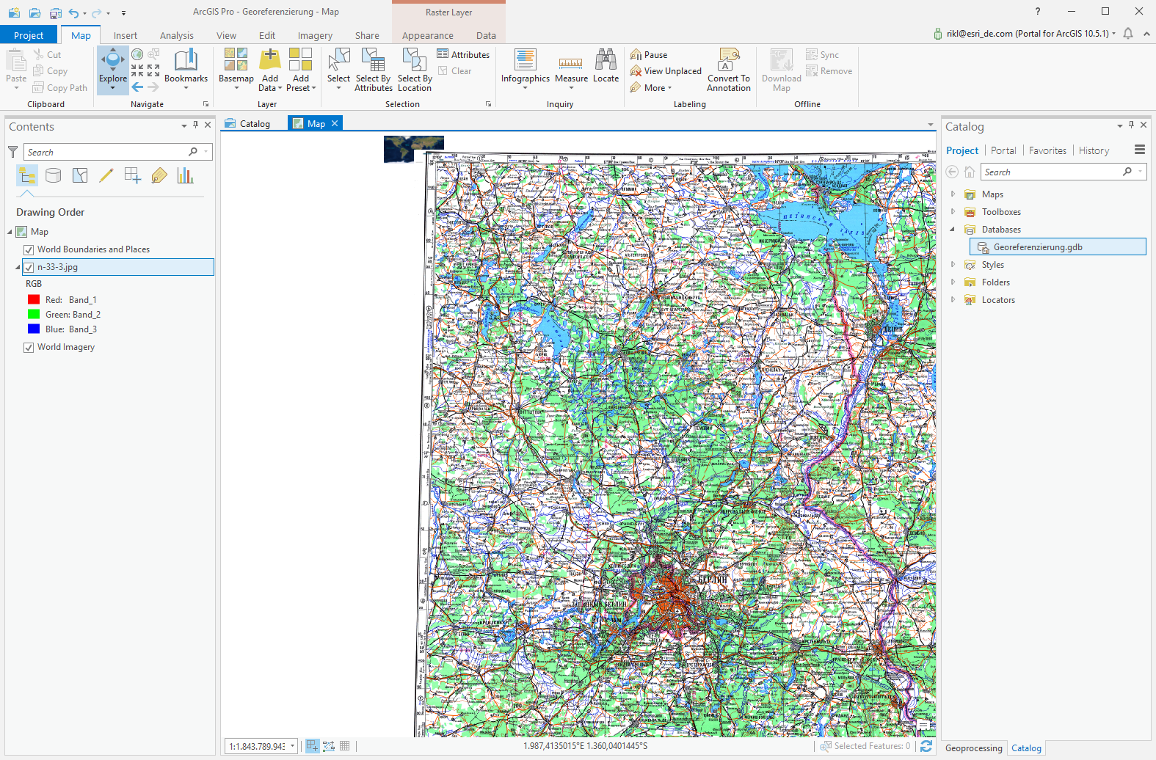This screenshot has width=1156, height=760.
Task: Open the Locate pane
Action: 606,66
